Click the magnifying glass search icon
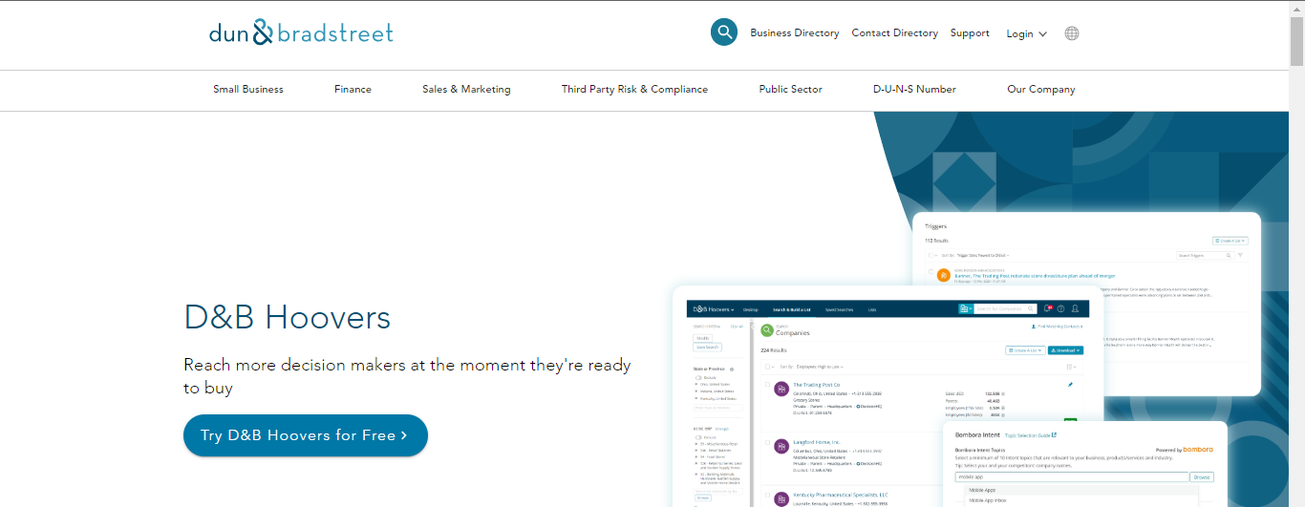Image resolution: width=1305 pixels, height=507 pixels. [724, 32]
